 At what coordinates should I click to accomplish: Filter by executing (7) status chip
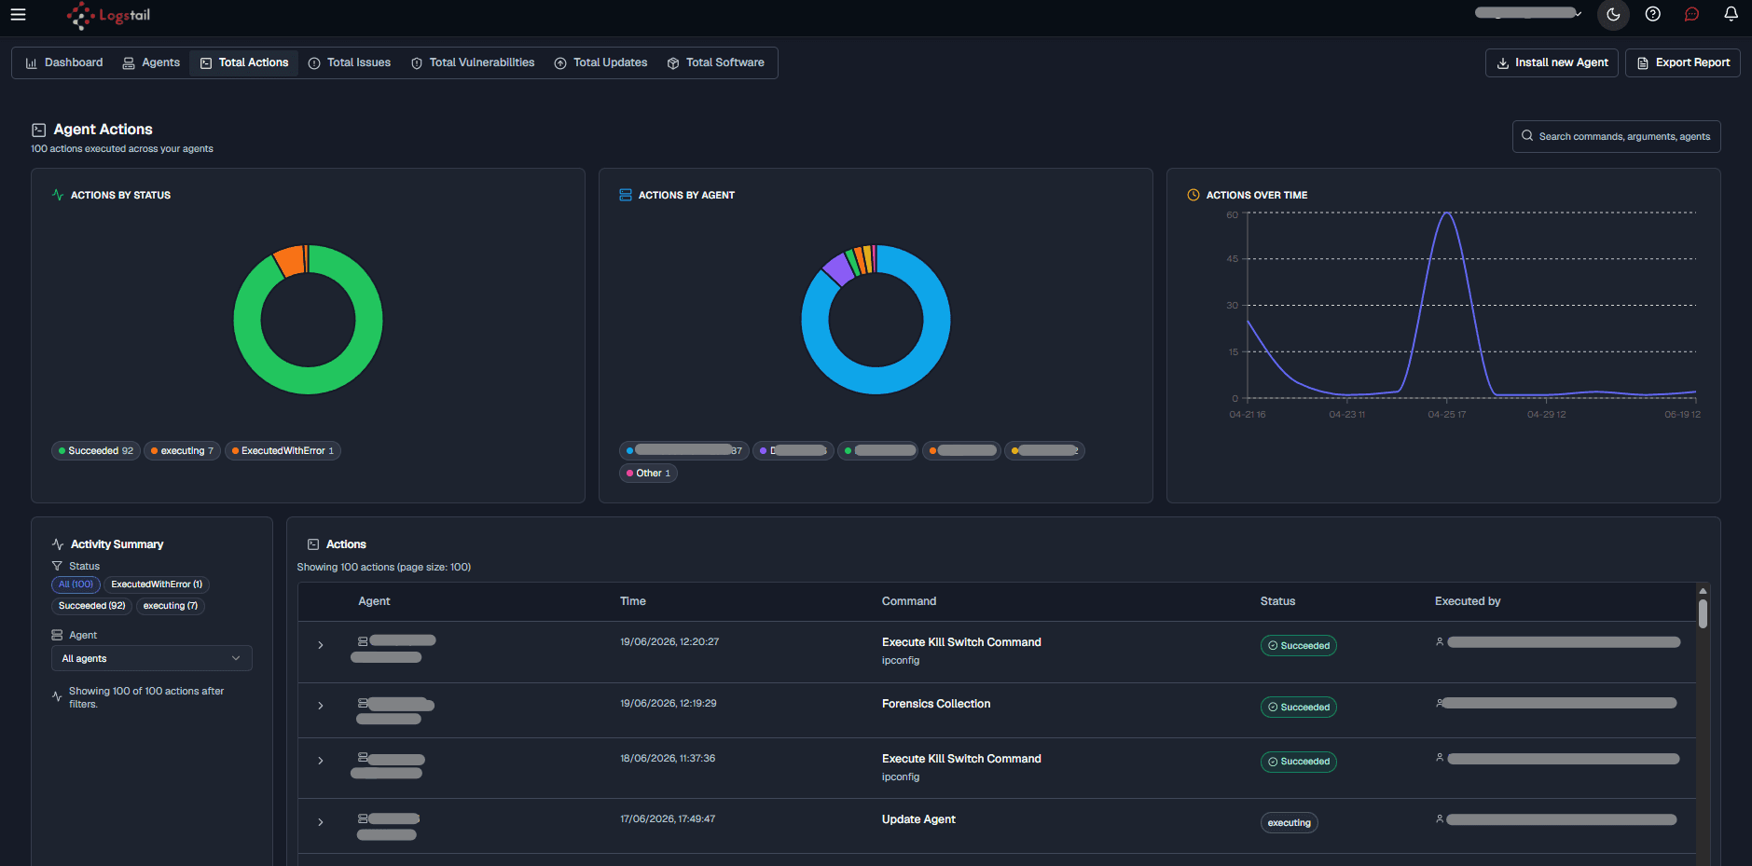coord(171,606)
